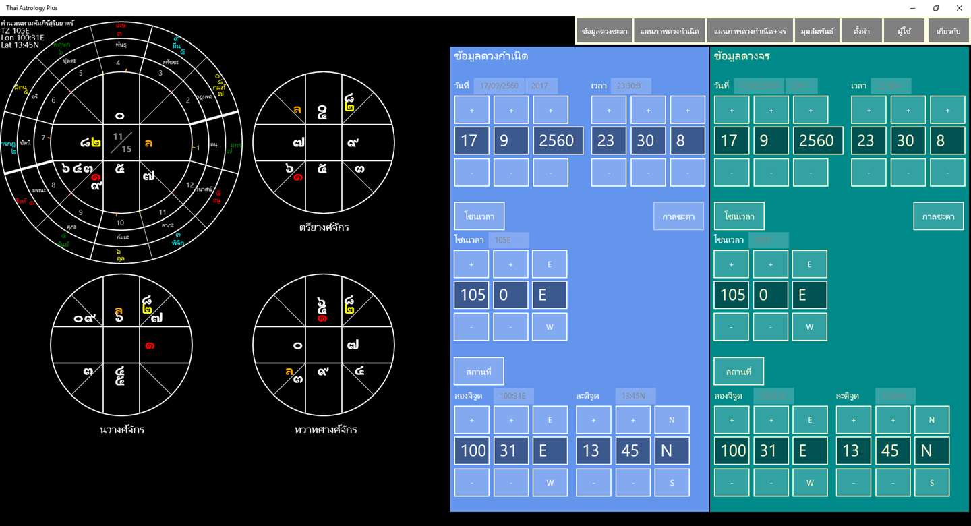
Task: Set birth time zone direction to W
Action: click(550, 327)
